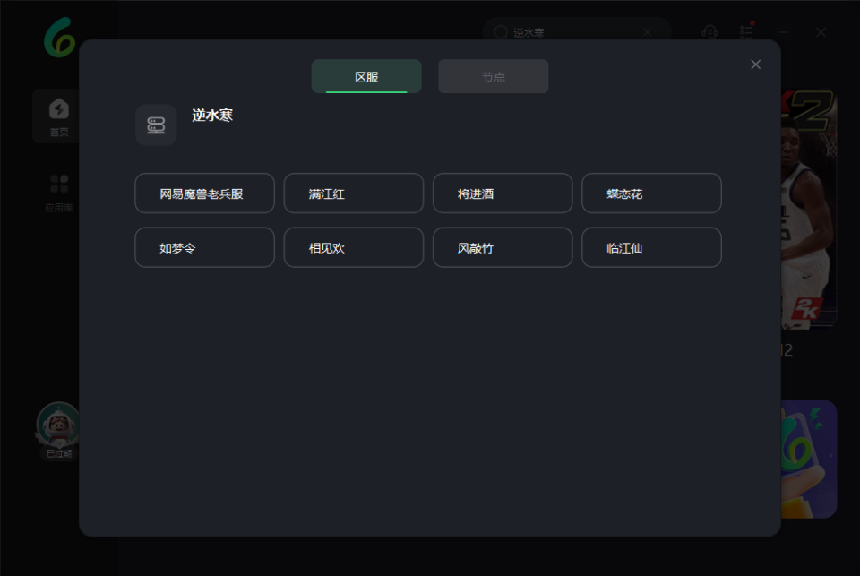
Task: Click the 逆水寒 game title text
Action: coord(212,116)
